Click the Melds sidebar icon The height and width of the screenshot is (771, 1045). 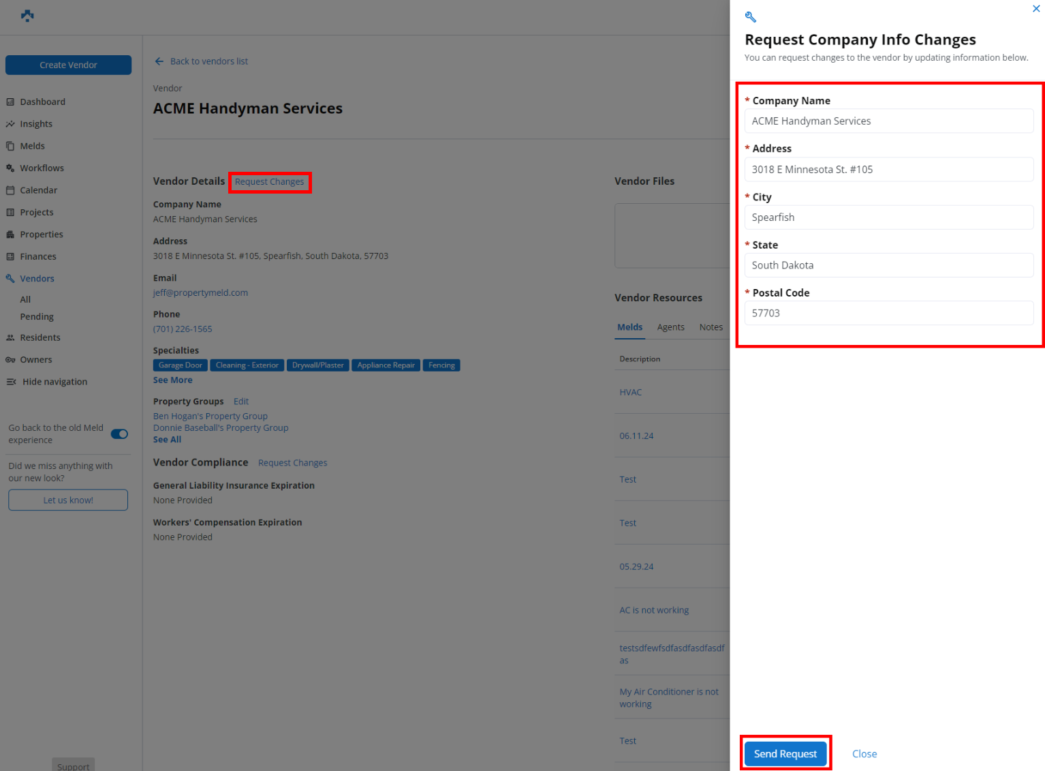point(10,146)
